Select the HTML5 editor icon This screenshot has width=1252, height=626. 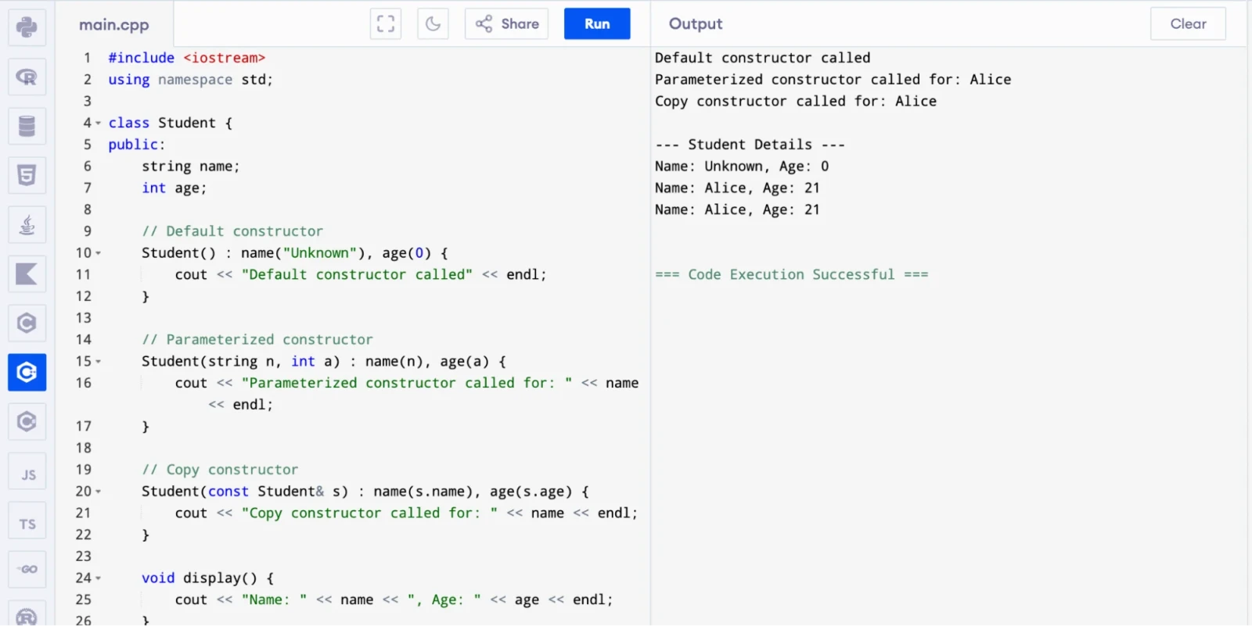pos(27,175)
